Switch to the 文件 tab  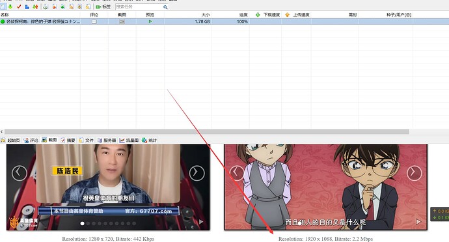point(86,140)
